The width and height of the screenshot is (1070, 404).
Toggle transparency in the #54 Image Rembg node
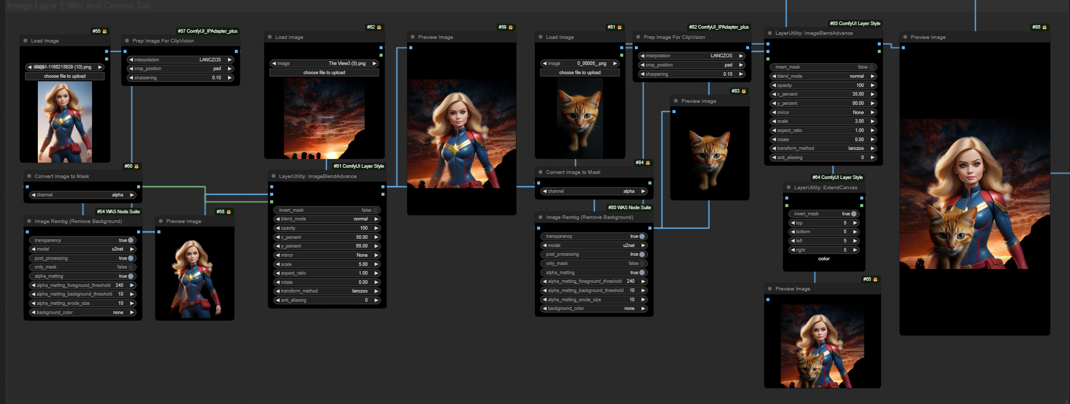coord(130,240)
